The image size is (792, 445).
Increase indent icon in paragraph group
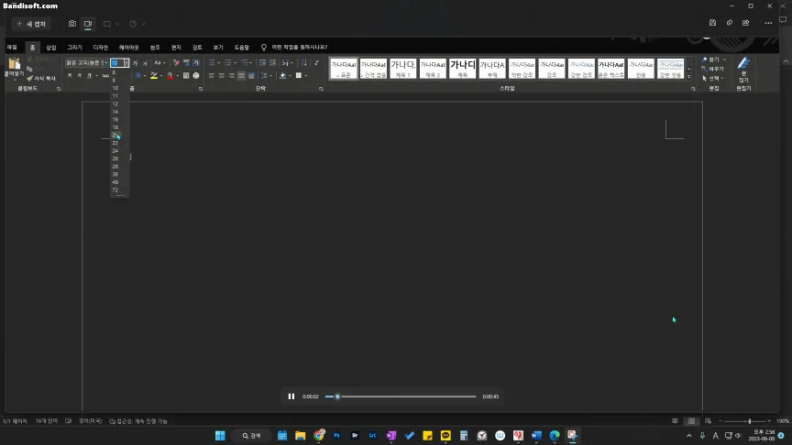pyautogui.click(x=272, y=62)
